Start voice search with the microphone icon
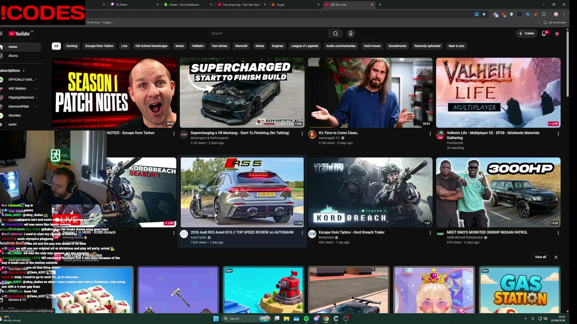577x324 pixels. click(x=351, y=33)
